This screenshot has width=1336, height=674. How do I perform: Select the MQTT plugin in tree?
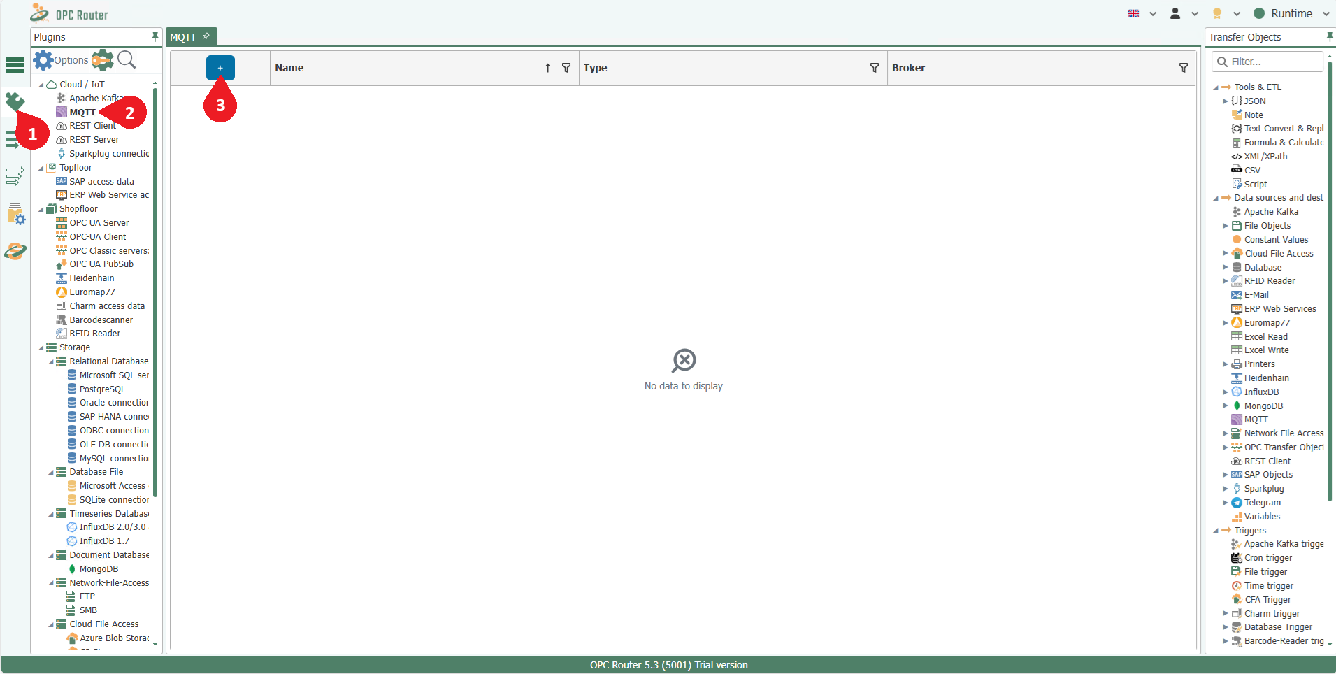82,112
